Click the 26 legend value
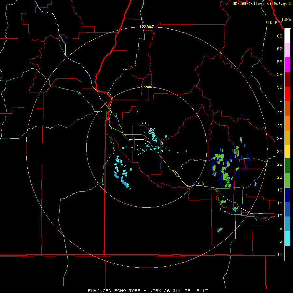293x293 pixels. [280, 164]
